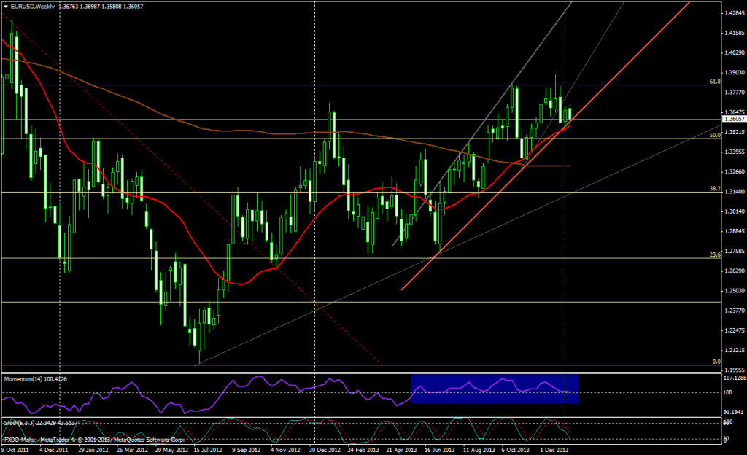747x455 pixels.
Task: Click the 0.0 Fibonacci level label
Action: 716,362
